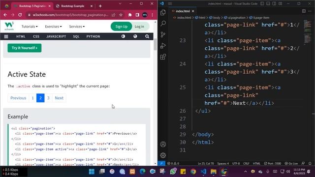Switch to Bootstrap Example browser tab

pyautogui.click(x=72, y=6)
